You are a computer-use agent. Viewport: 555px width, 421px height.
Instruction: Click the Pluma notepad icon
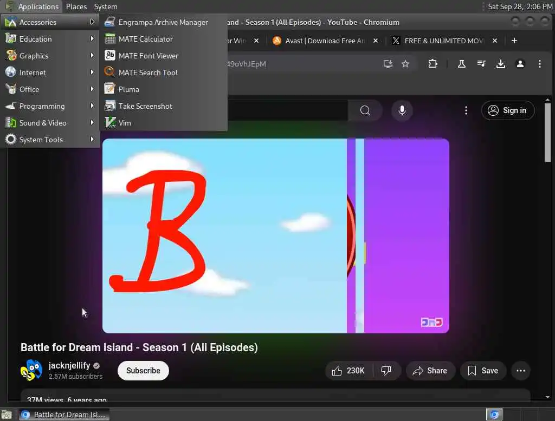coord(109,89)
